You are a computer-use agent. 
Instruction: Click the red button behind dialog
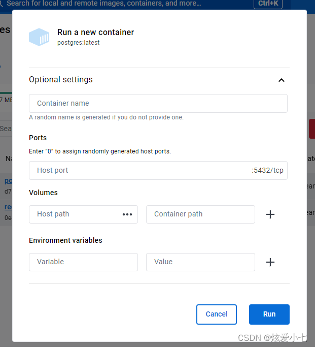[311, 129]
